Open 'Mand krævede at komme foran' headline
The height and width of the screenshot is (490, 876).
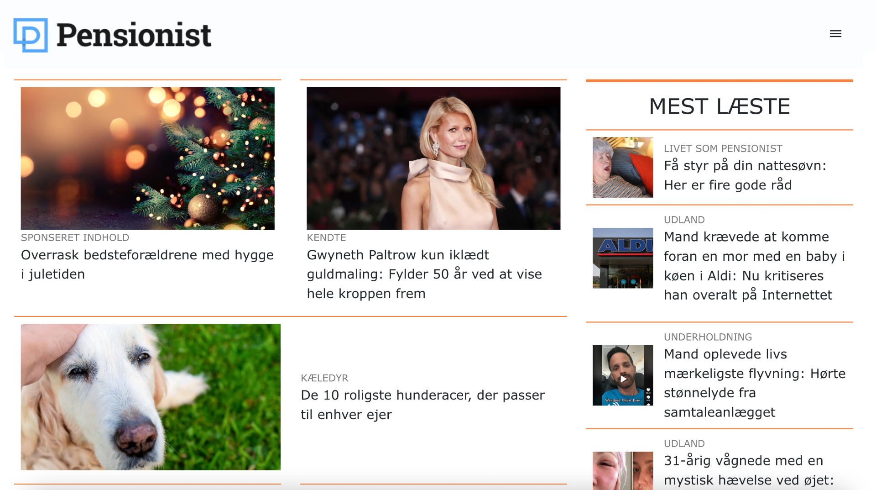(x=754, y=266)
